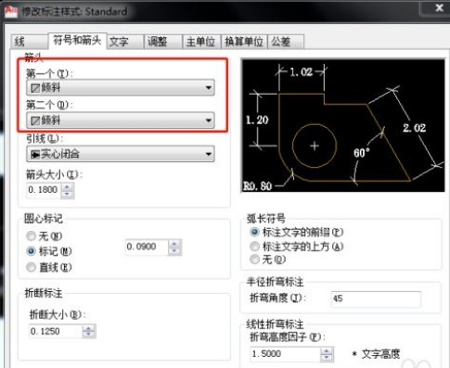Image resolution: width=450 pixels, height=368 pixels.
Task: Select 标注文字的上方 radio option
Action: coord(254,247)
